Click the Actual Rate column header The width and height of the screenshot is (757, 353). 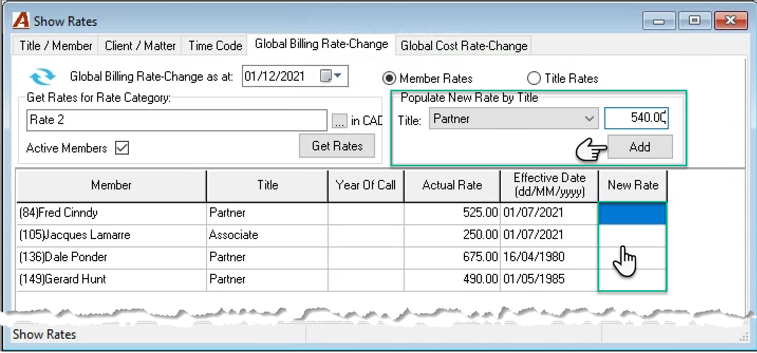[x=452, y=185]
